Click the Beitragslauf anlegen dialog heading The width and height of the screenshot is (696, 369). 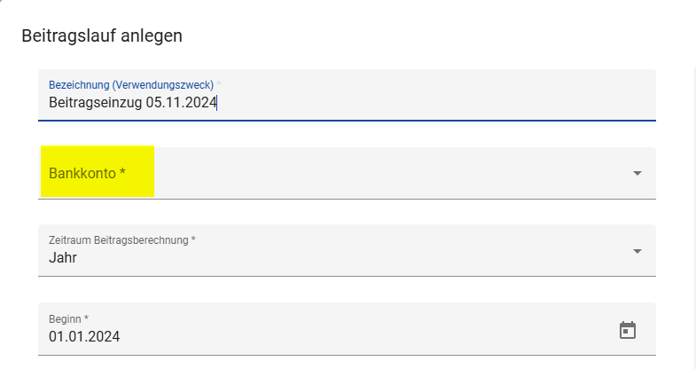click(x=102, y=35)
